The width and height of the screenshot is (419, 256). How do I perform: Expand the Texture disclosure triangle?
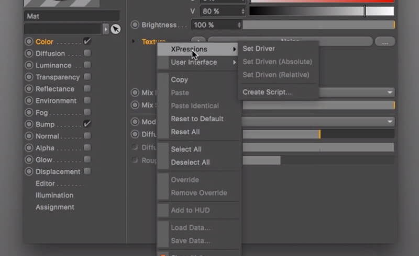coord(133,41)
